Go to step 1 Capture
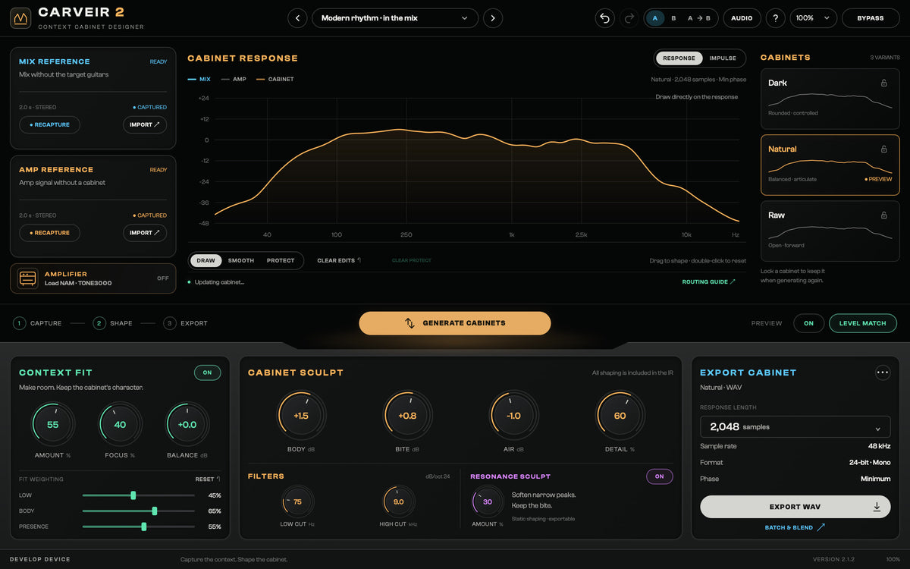 [38, 323]
